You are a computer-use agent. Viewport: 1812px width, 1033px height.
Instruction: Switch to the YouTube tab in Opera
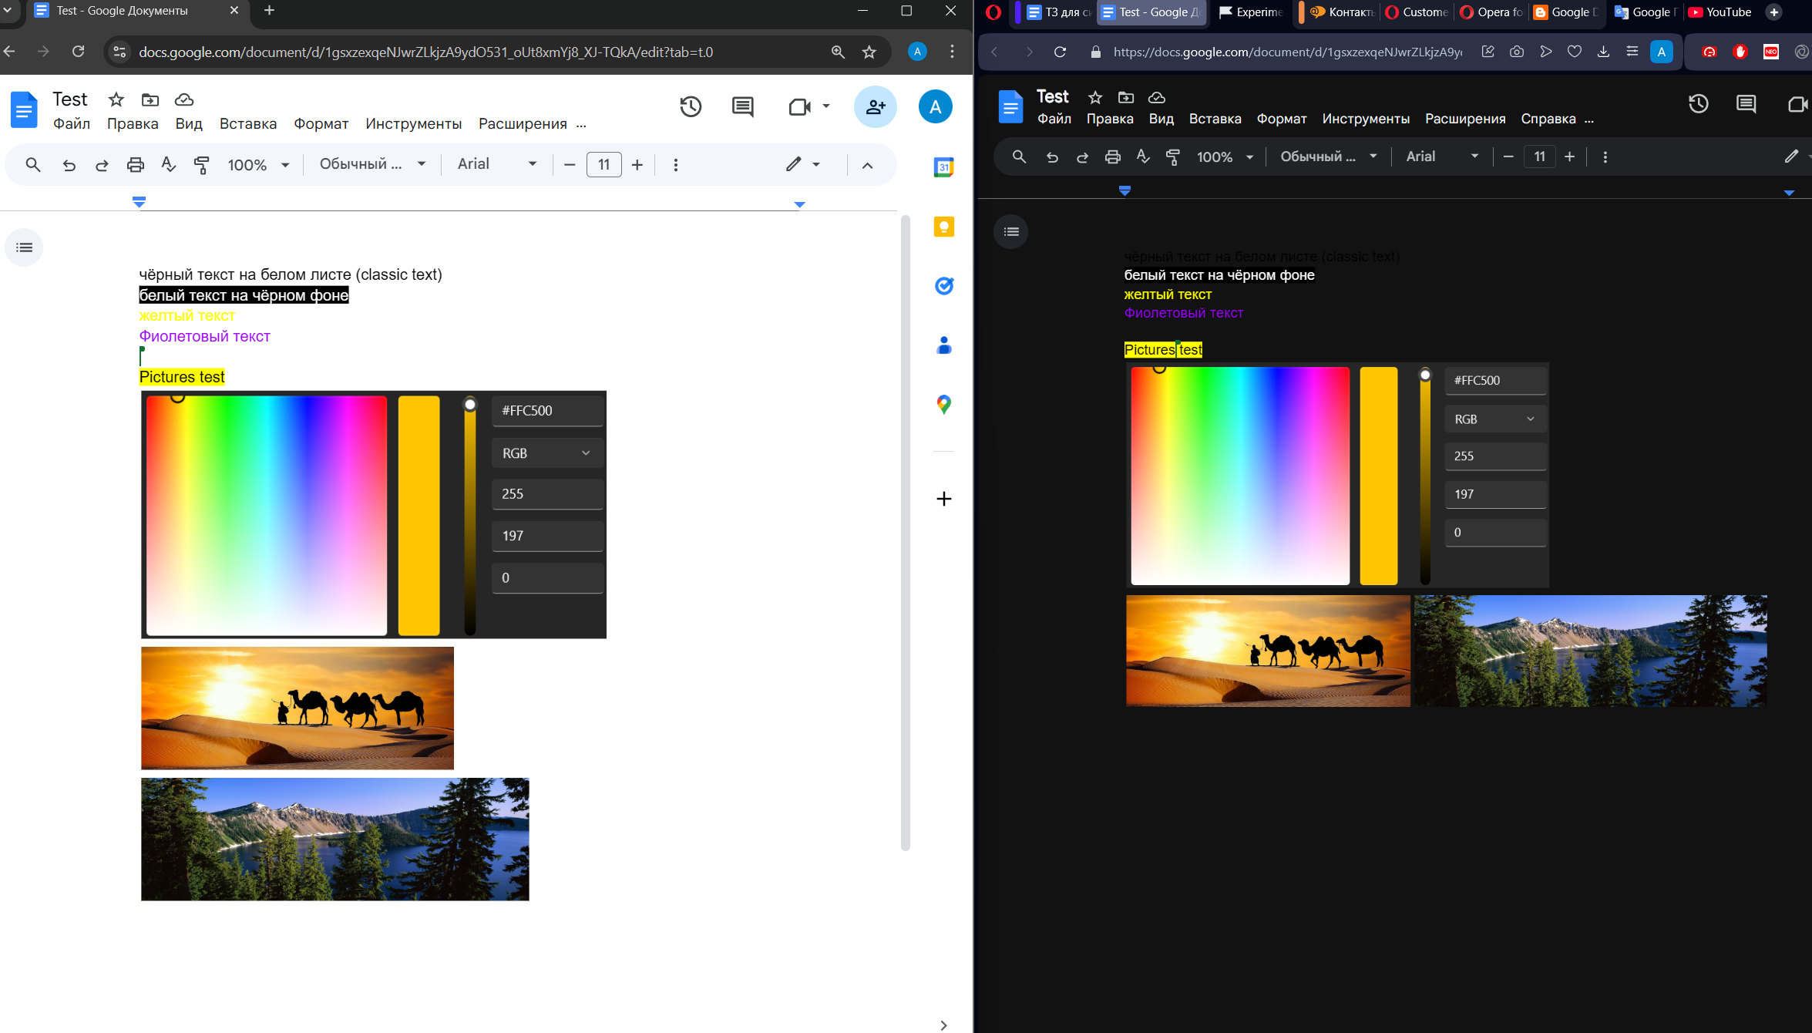click(x=1720, y=12)
